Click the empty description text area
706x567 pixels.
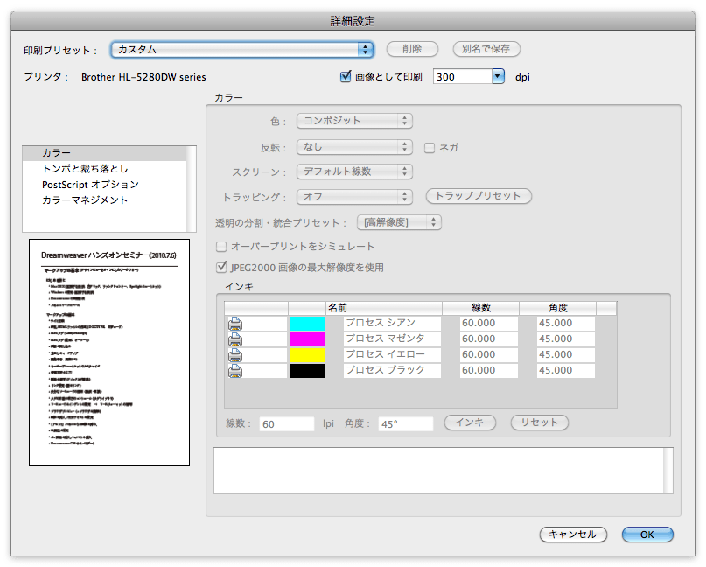443,471
